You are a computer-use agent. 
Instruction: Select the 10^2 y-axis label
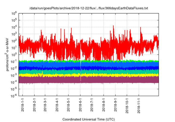point(14,41)
